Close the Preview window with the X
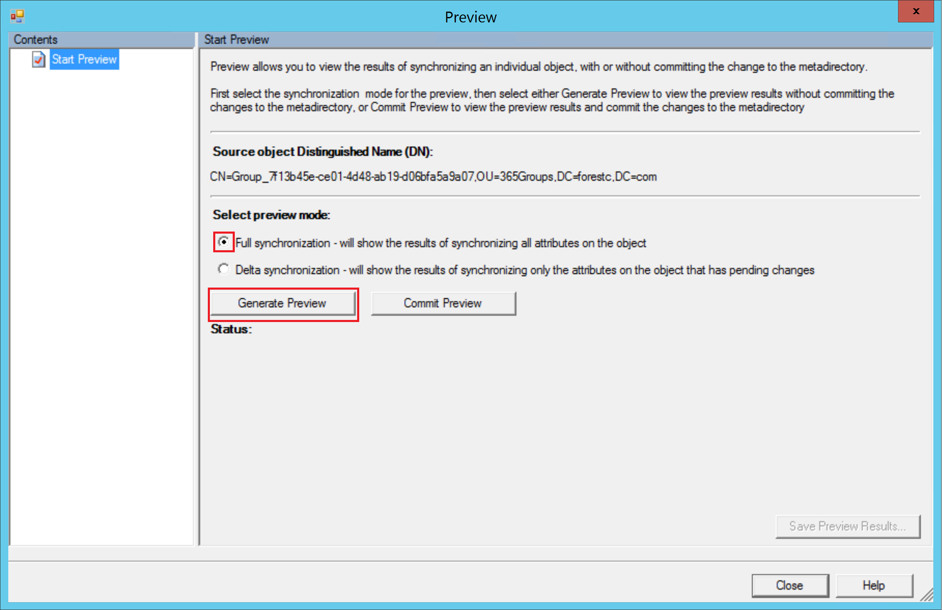 pos(916,12)
